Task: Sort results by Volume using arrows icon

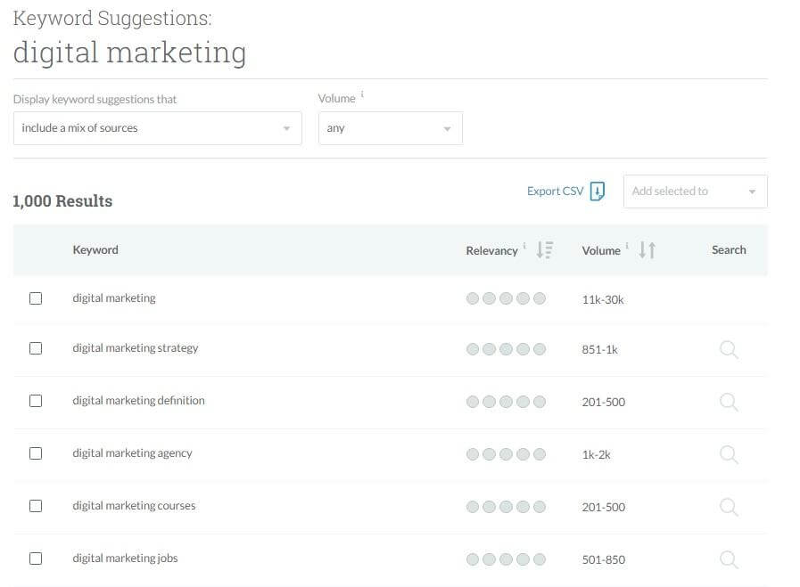Action: click(x=647, y=249)
